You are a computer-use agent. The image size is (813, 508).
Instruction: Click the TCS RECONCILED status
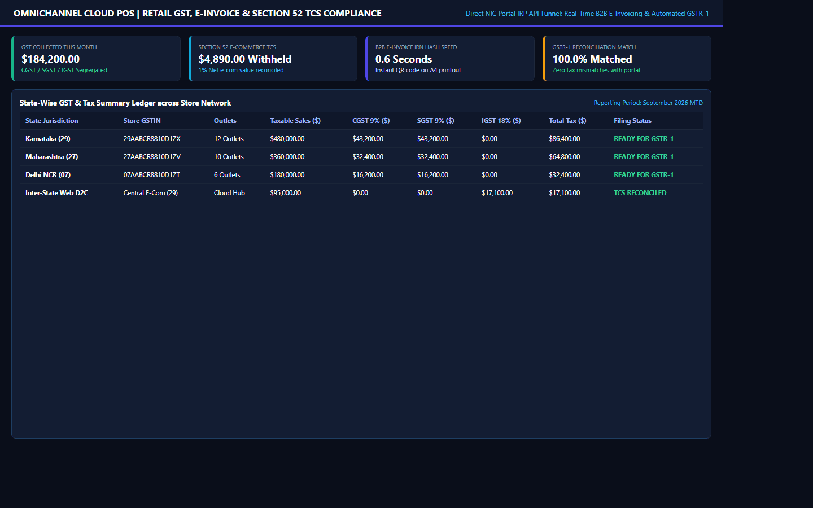point(640,193)
